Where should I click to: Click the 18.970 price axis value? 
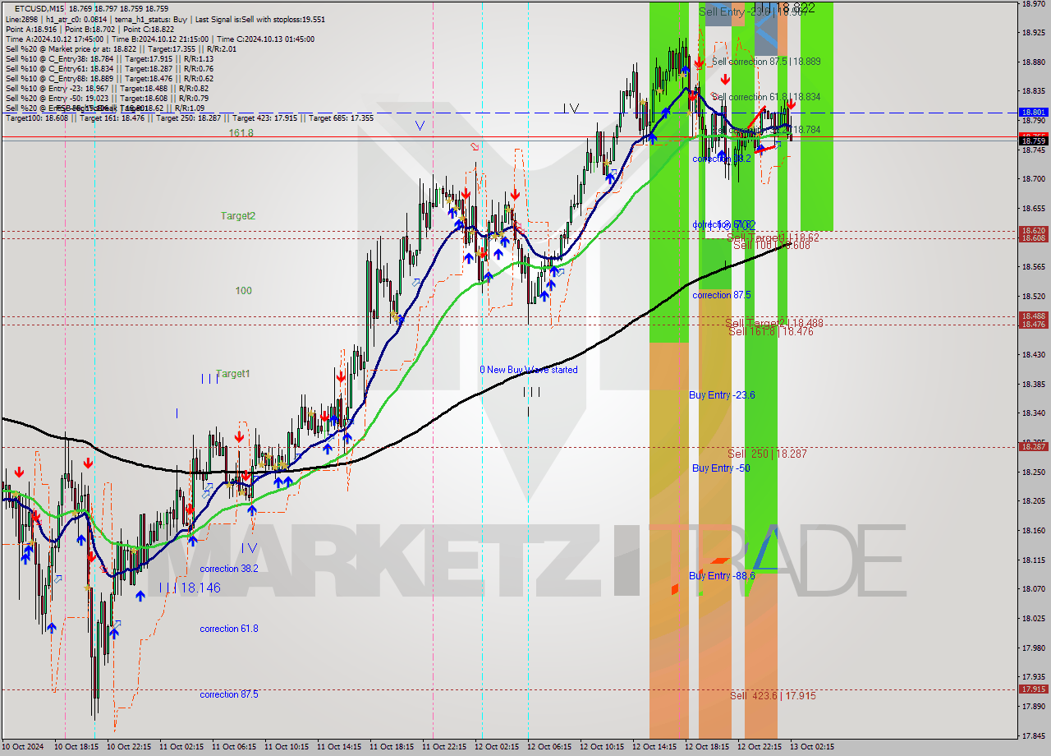tap(1033, 3)
